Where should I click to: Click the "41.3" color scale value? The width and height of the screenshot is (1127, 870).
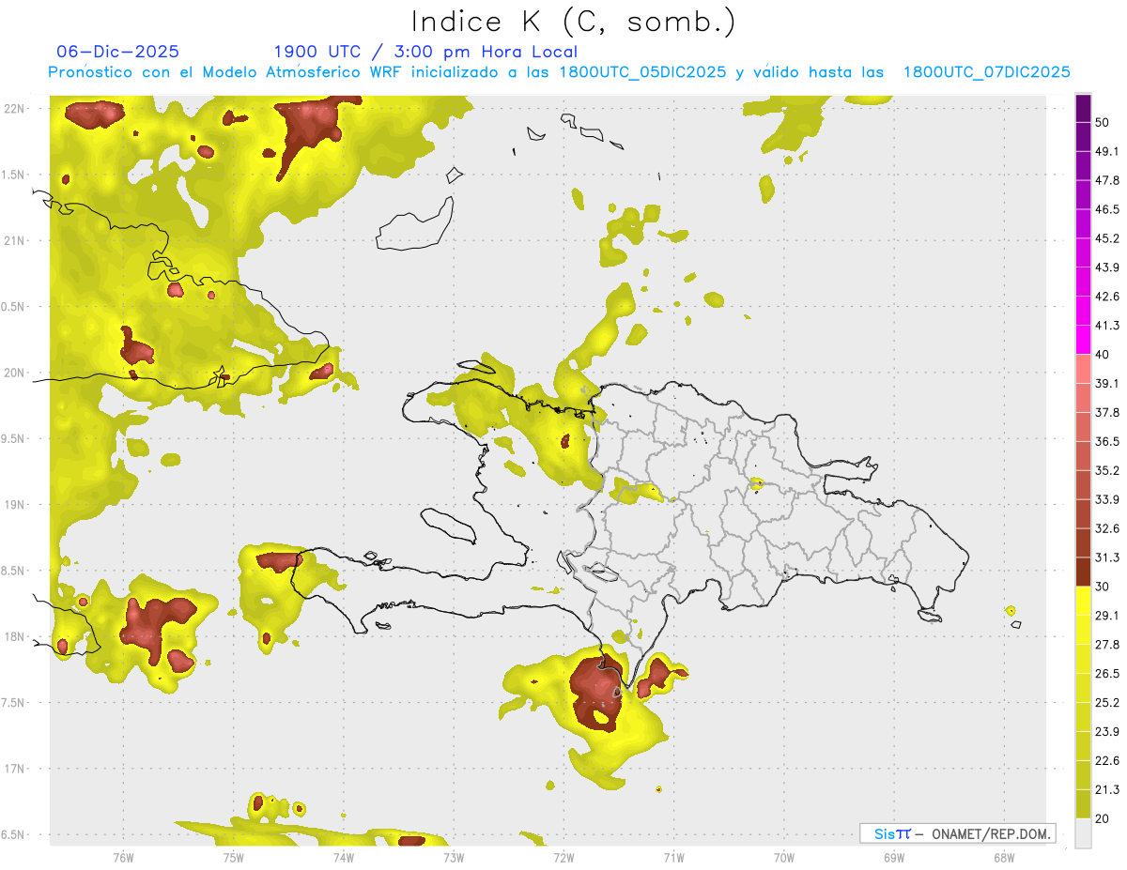(1107, 327)
